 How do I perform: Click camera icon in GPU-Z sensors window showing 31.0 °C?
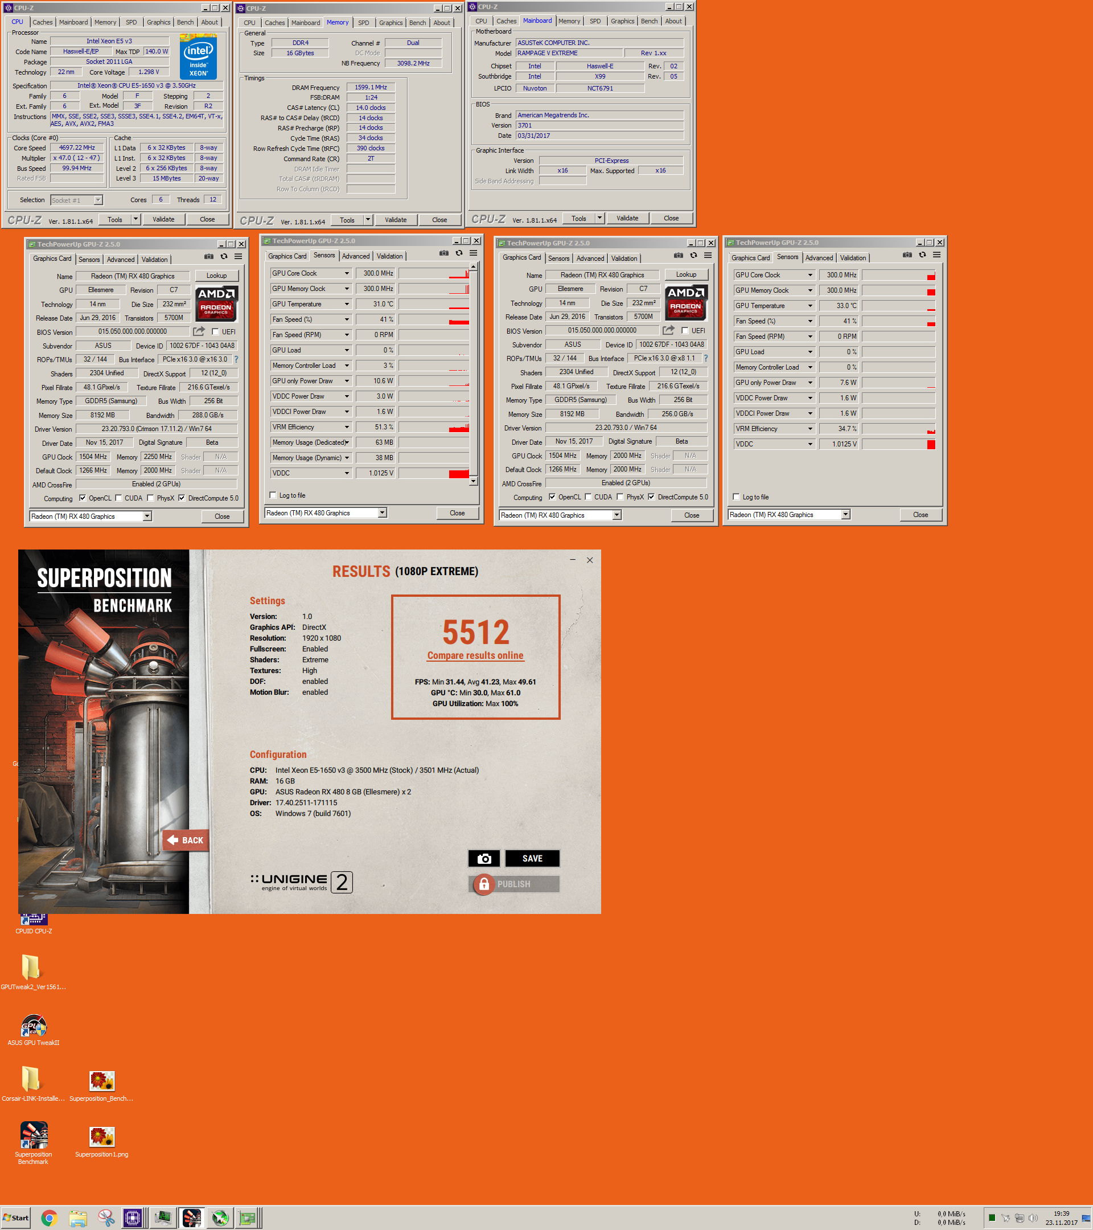coord(444,253)
